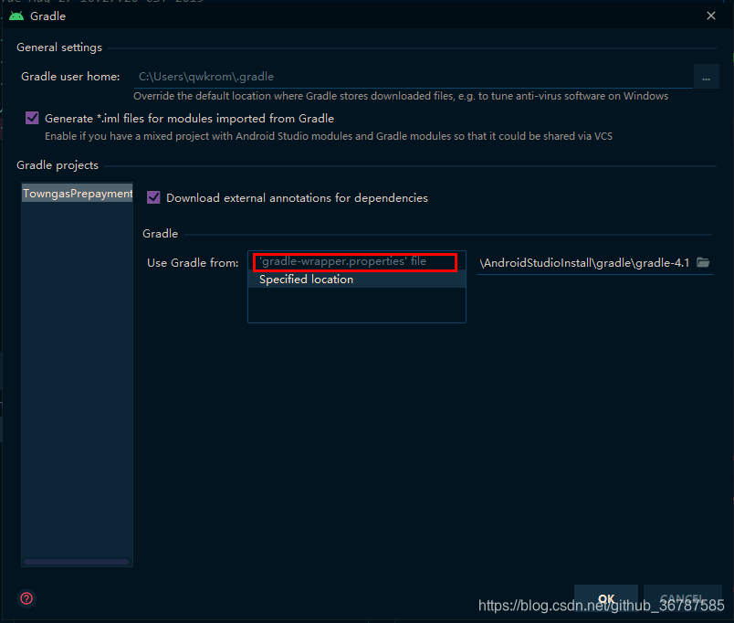
Task: Open folder browser for Gradle home path
Action: tap(703, 262)
